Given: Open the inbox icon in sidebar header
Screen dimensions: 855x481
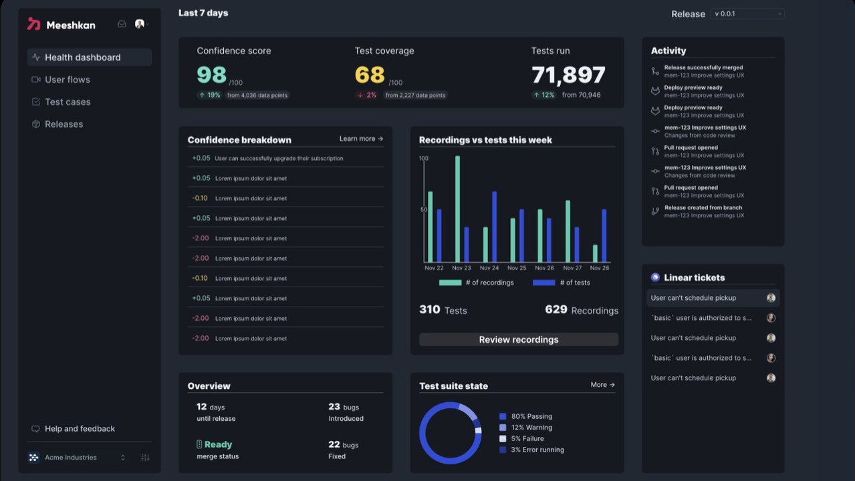Looking at the screenshot, I should 122,24.
